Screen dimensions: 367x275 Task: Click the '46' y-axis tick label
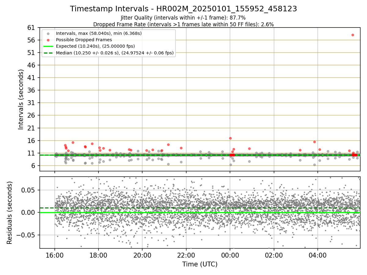pos(32,65)
